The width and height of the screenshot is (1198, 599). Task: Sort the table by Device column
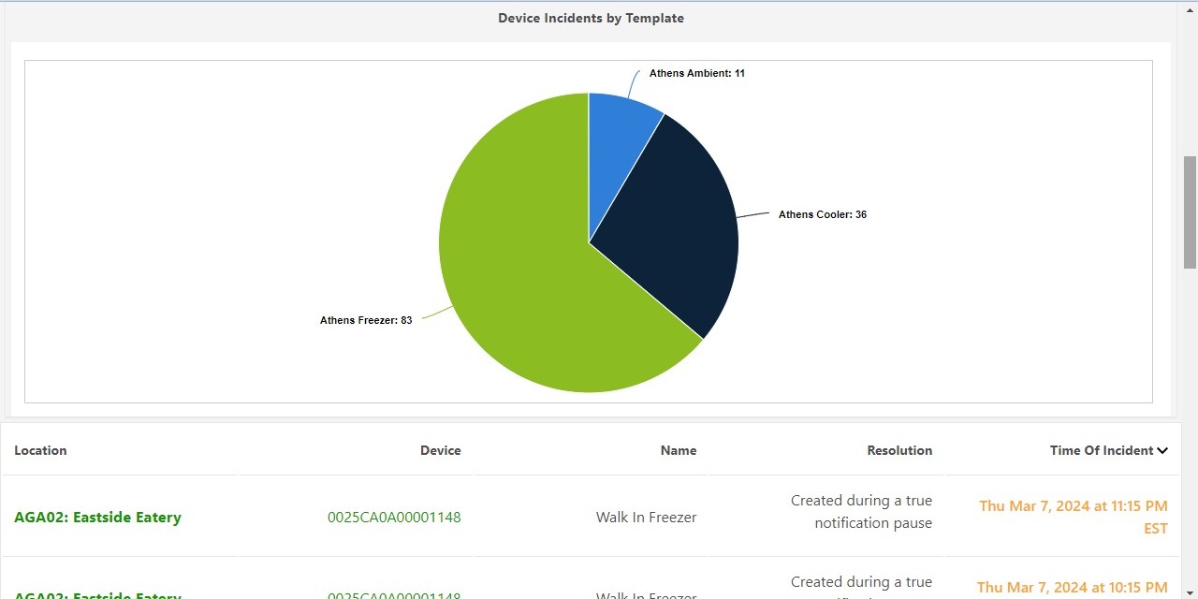coord(440,450)
